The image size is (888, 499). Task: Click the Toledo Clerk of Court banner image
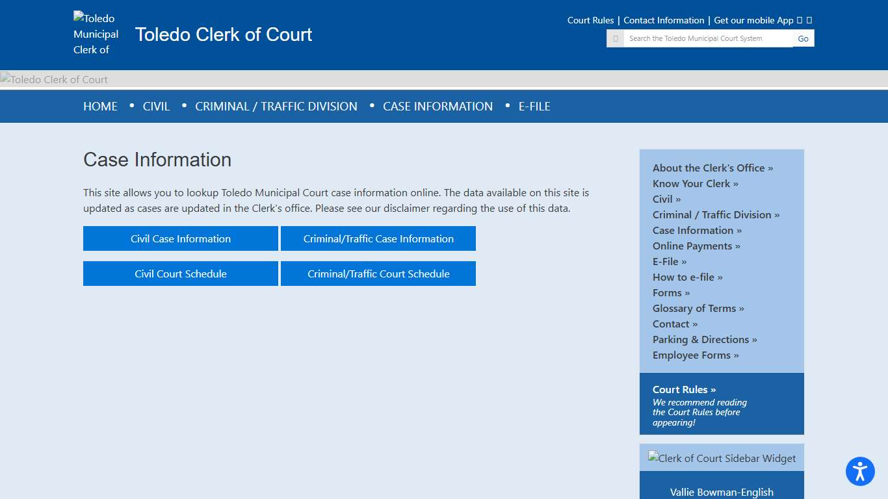(x=54, y=79)
